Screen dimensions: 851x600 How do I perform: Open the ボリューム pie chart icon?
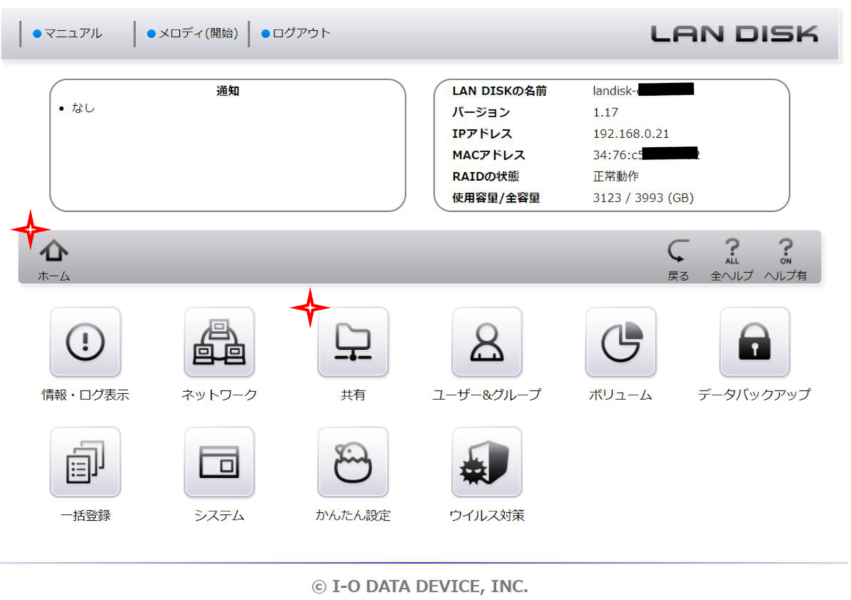tap(621, 342)
